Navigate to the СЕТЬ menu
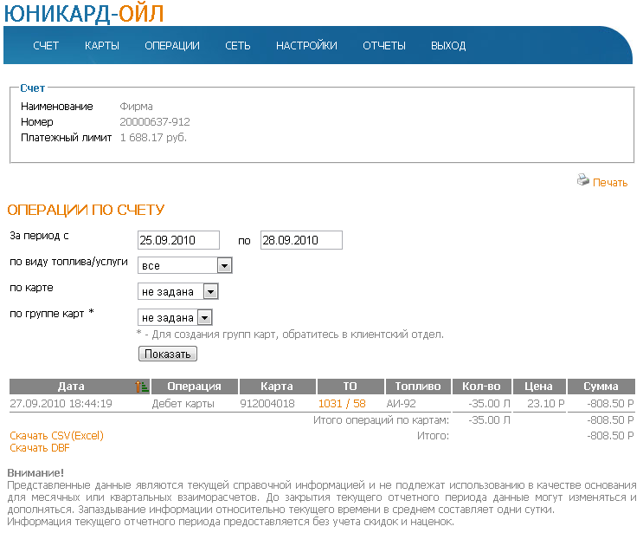Image resolution: width=643 pixels, height=533 pixels. coord(238,46)
